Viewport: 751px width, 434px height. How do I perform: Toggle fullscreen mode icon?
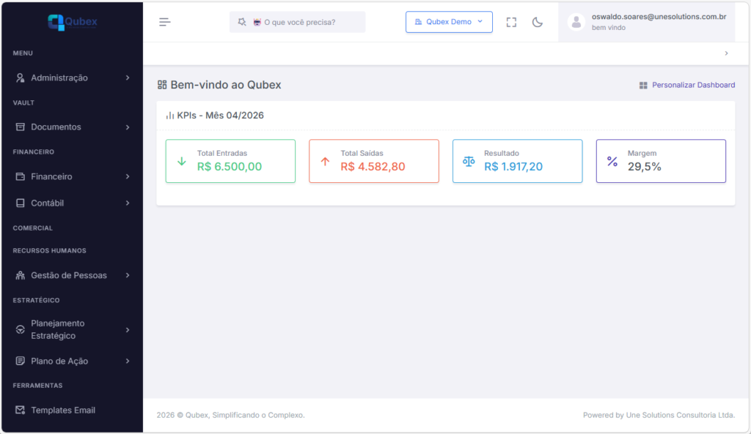[x=511, y=22]
